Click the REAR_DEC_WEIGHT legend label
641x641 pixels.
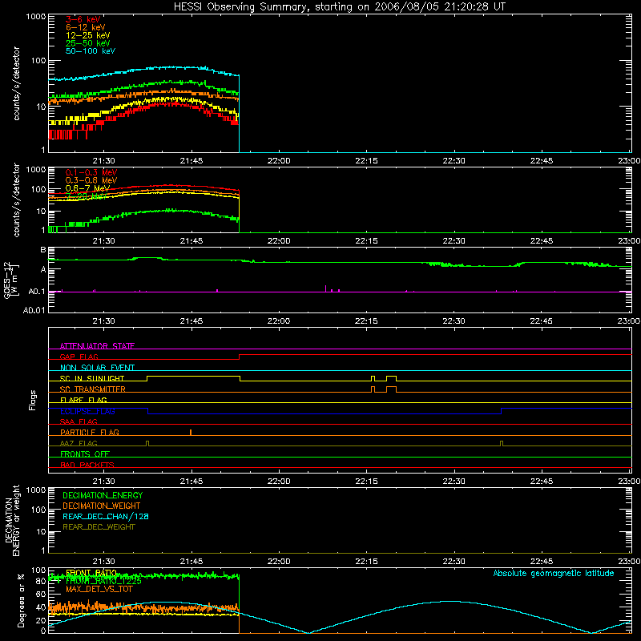pyautogui.click(x=99, y=527)
